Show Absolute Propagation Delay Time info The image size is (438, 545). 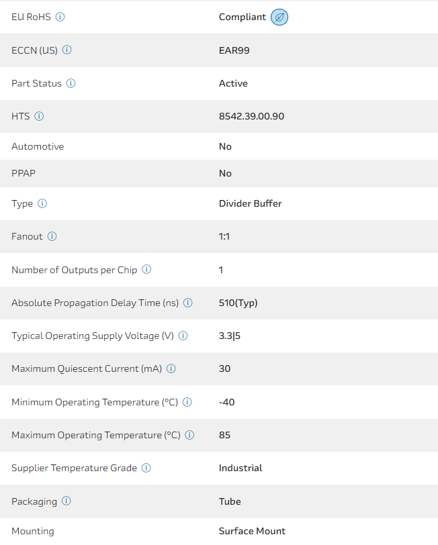point(188,303)
